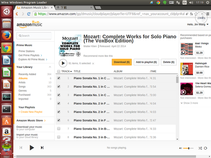Mute using the speaker icon
Screen dimensions: 211x158
pos(181,148)
